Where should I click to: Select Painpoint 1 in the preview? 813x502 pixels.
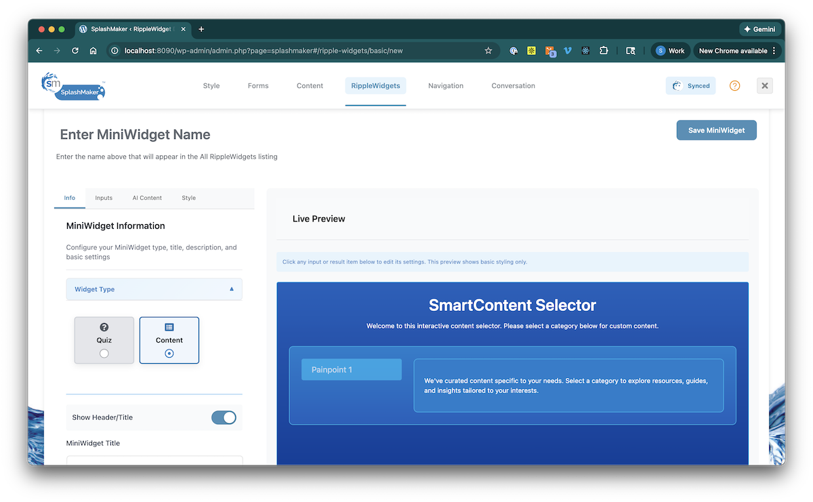(x=352, y=370)
